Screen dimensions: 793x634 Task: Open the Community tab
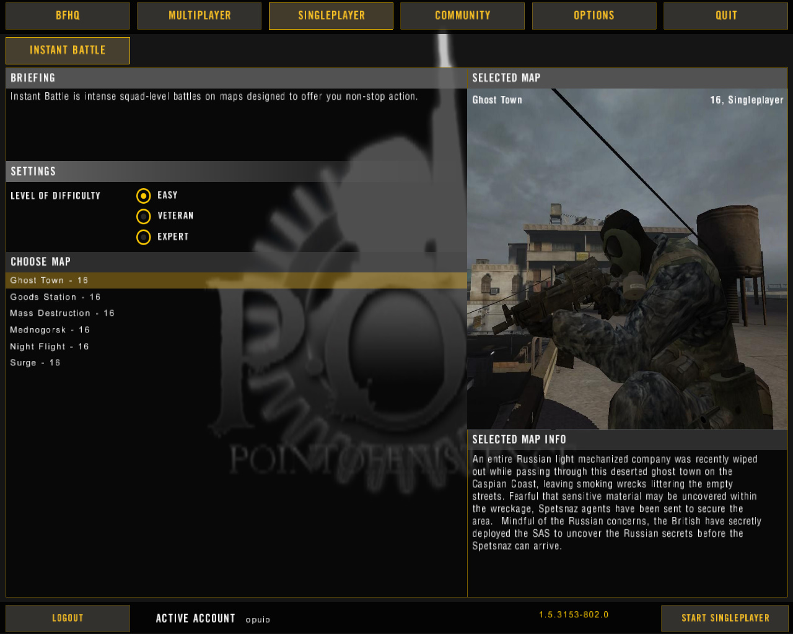tap(462, 15)
